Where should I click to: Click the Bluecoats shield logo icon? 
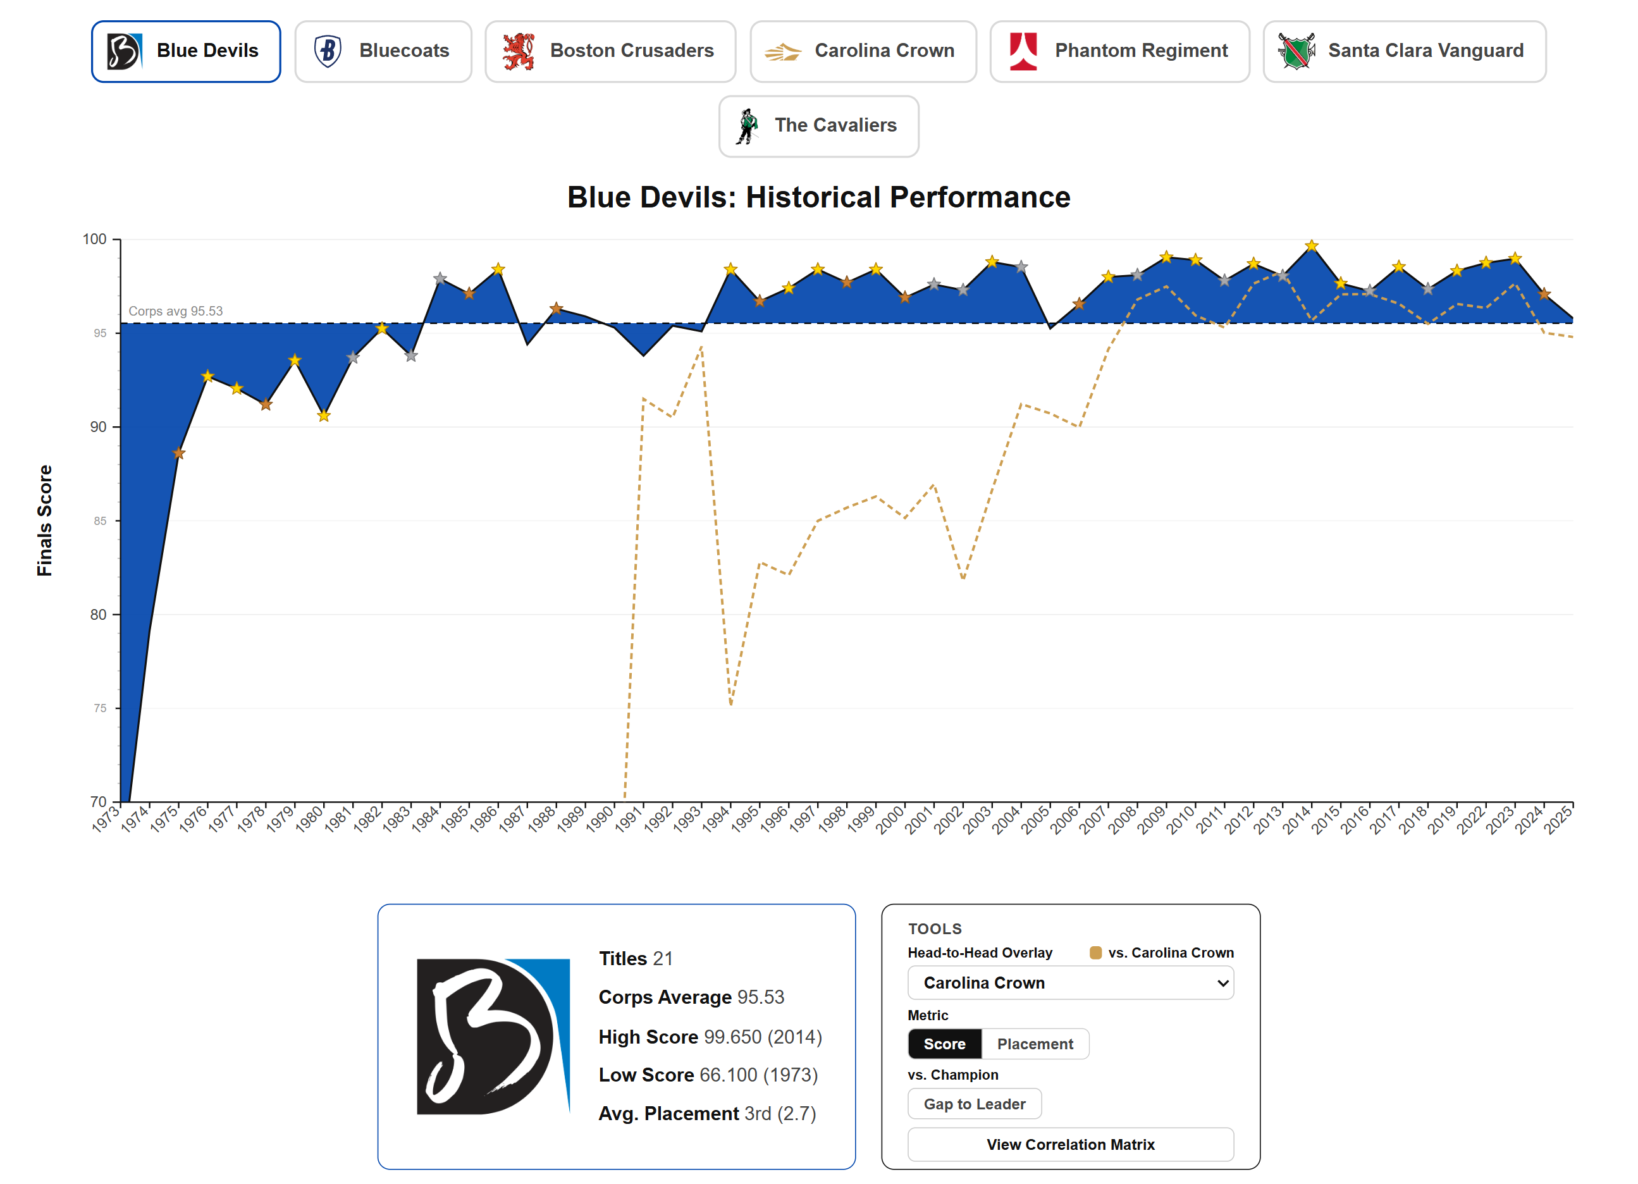tap(328, 51)
